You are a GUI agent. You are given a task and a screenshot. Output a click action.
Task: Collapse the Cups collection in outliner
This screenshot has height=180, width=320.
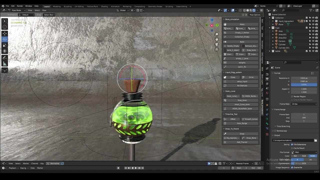[x=270, y=28]
